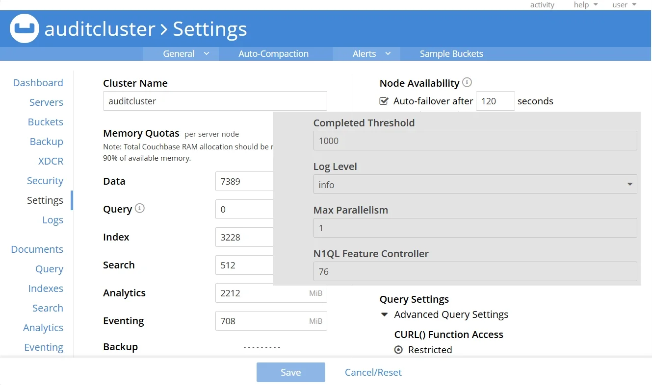
Task: Navigate to the Dashboard
Action: coord(38,82)
